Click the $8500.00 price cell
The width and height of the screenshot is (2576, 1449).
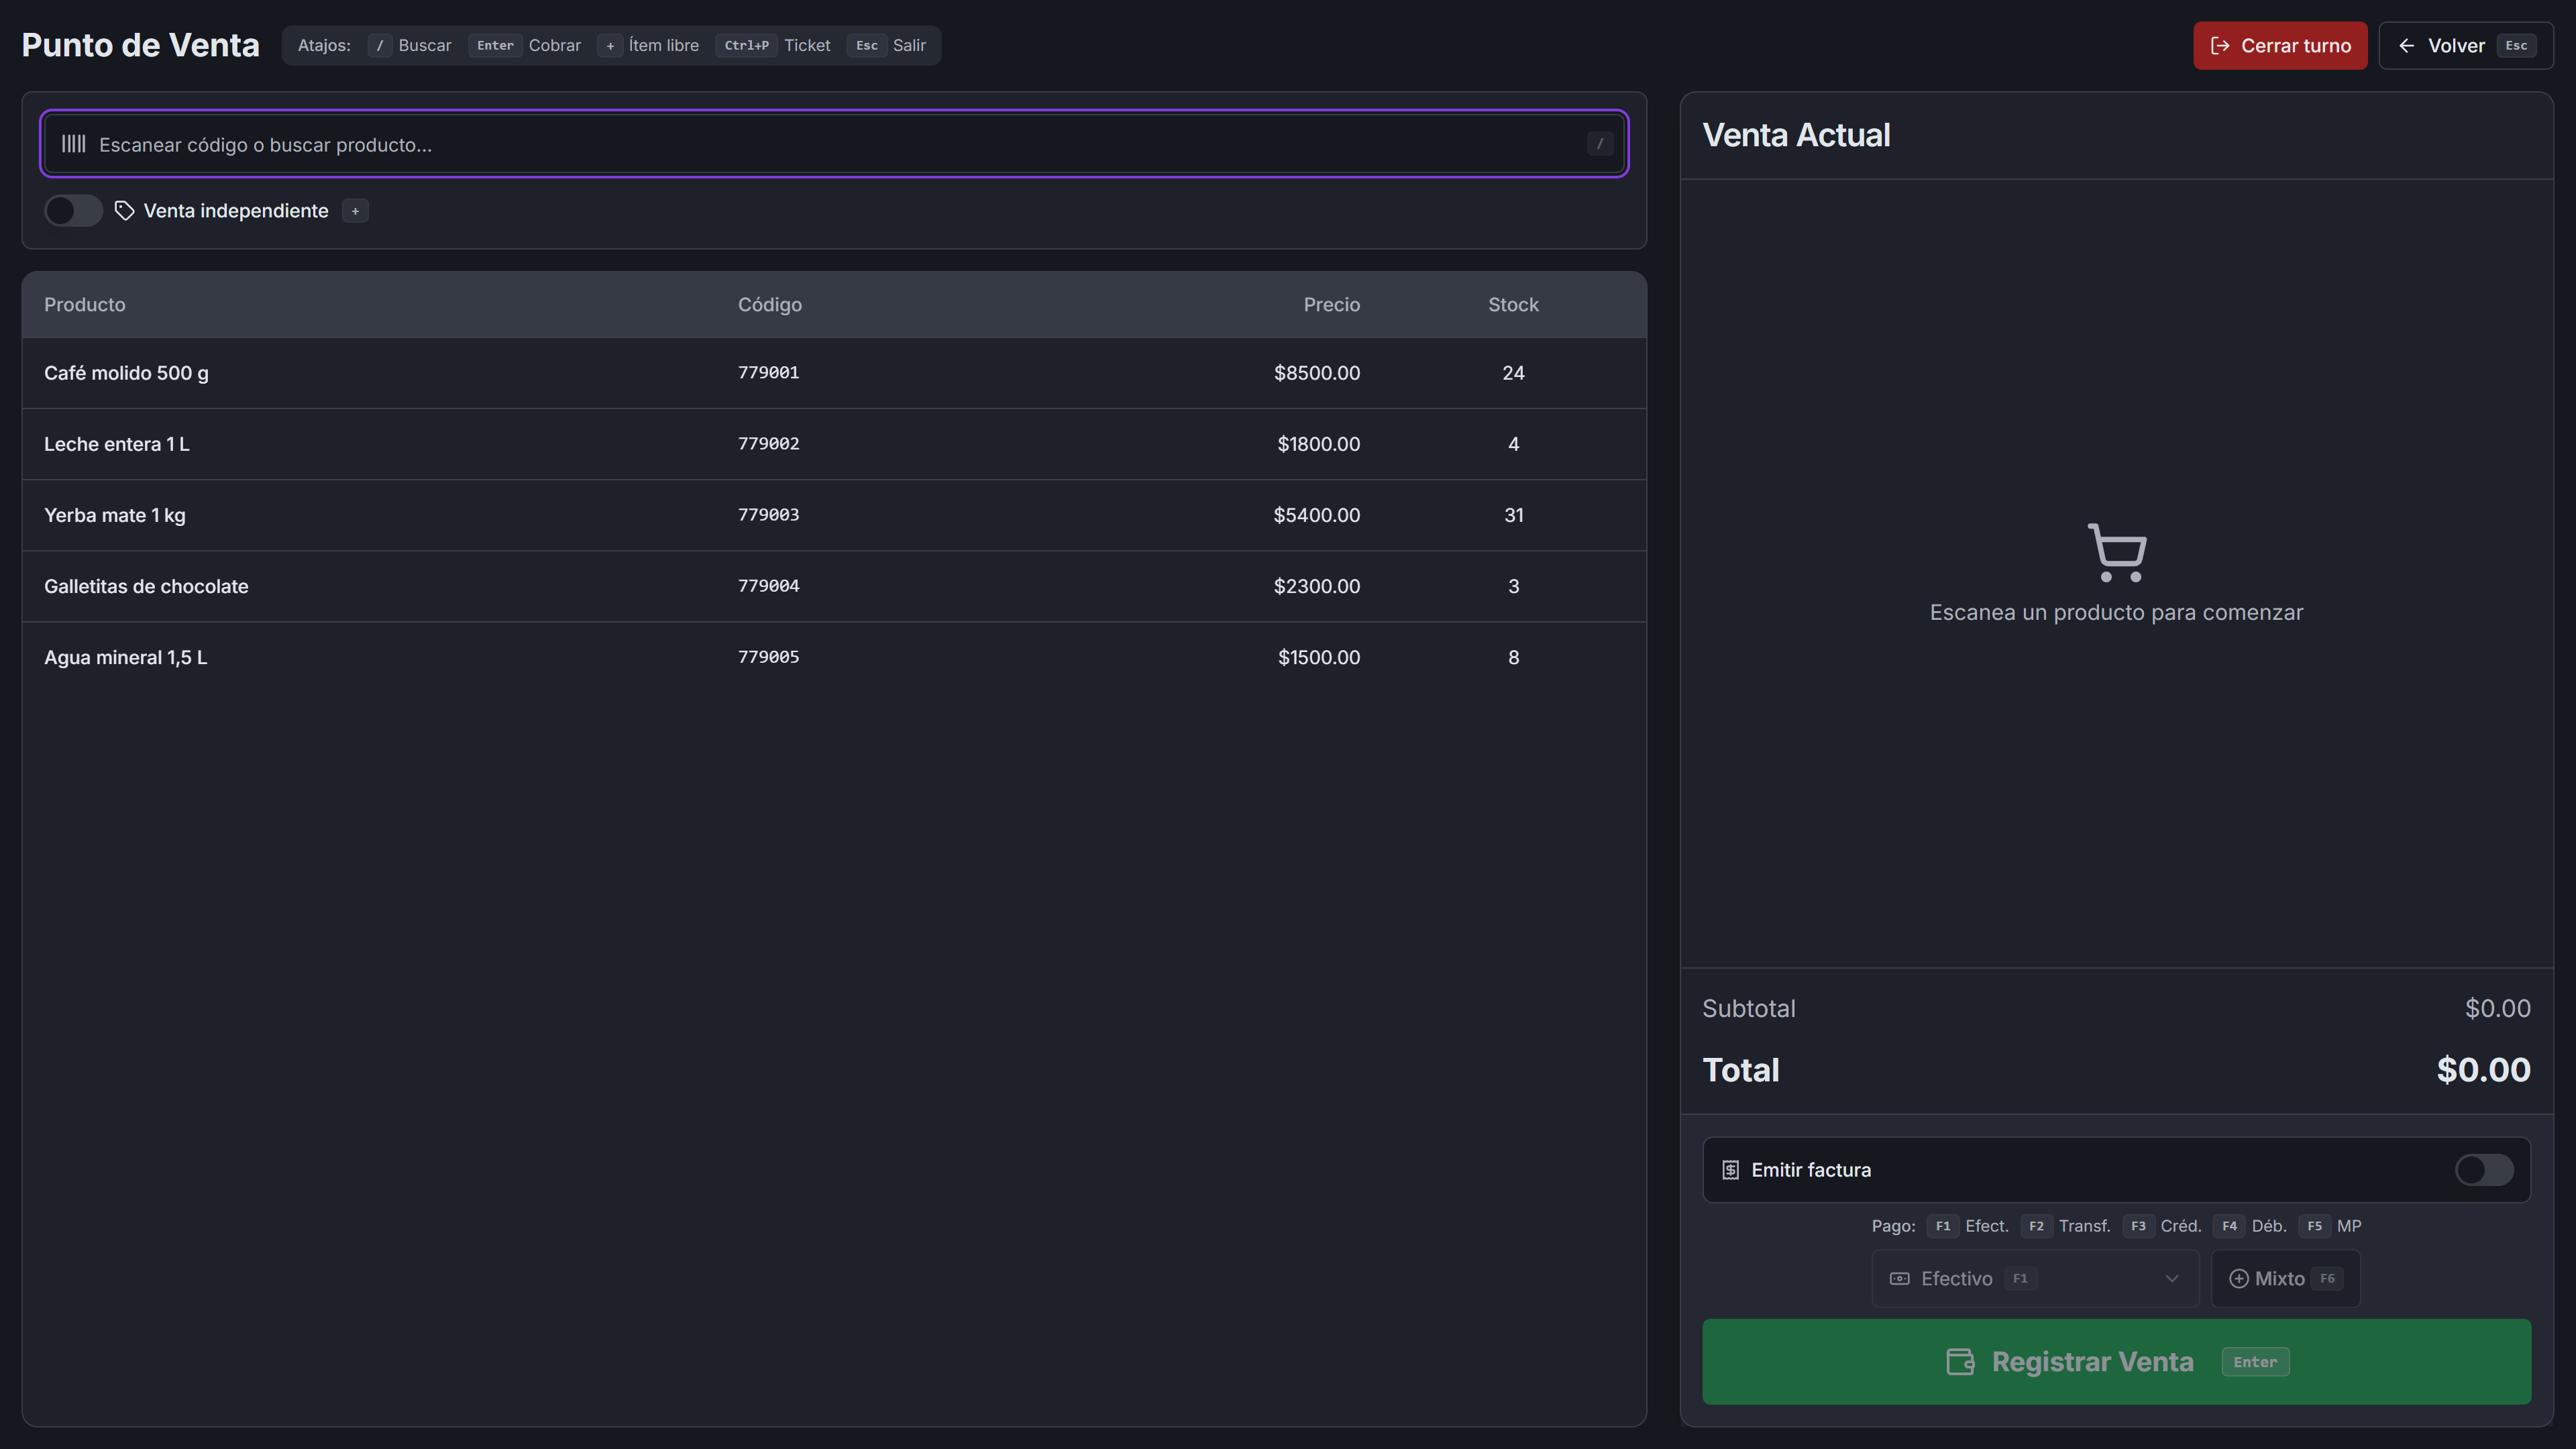click(x=1316, y=373)
